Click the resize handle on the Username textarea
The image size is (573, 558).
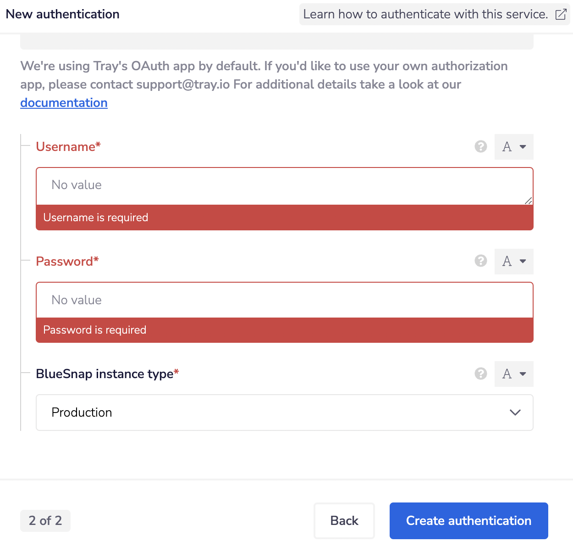pyautogui.click(x=528, y=201)
